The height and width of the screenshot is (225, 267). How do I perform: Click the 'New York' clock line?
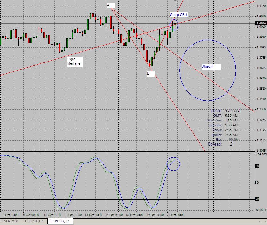pyautogui.click(x=222, y=121)
